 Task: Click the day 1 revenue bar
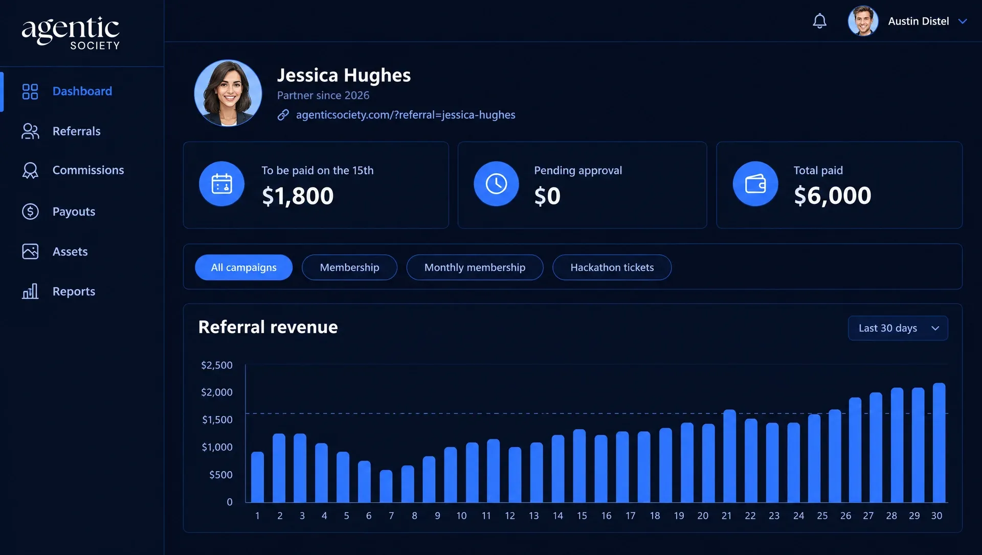(x=258, y=477)
